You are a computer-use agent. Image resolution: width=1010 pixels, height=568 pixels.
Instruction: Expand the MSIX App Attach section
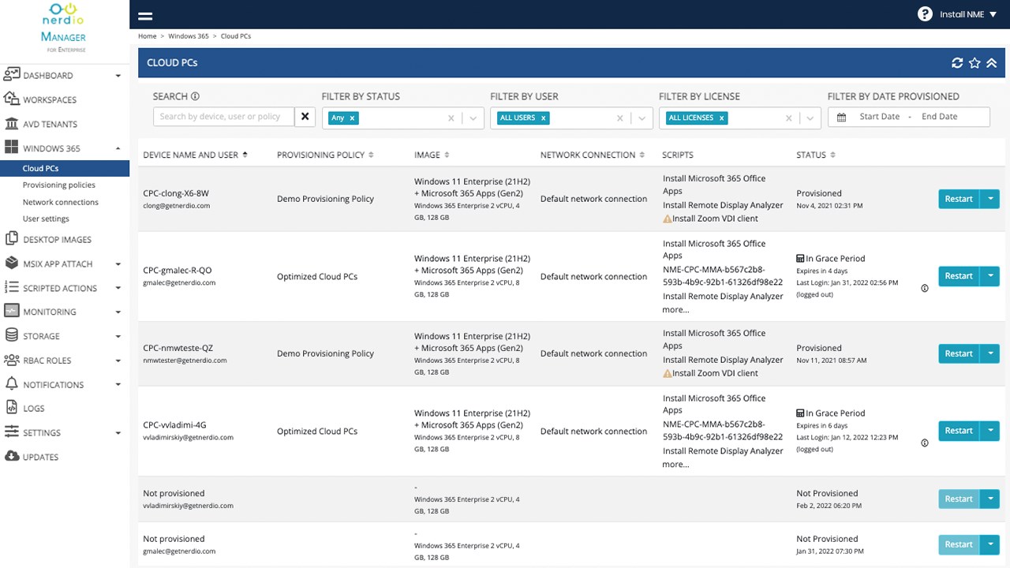click(118, 264)
